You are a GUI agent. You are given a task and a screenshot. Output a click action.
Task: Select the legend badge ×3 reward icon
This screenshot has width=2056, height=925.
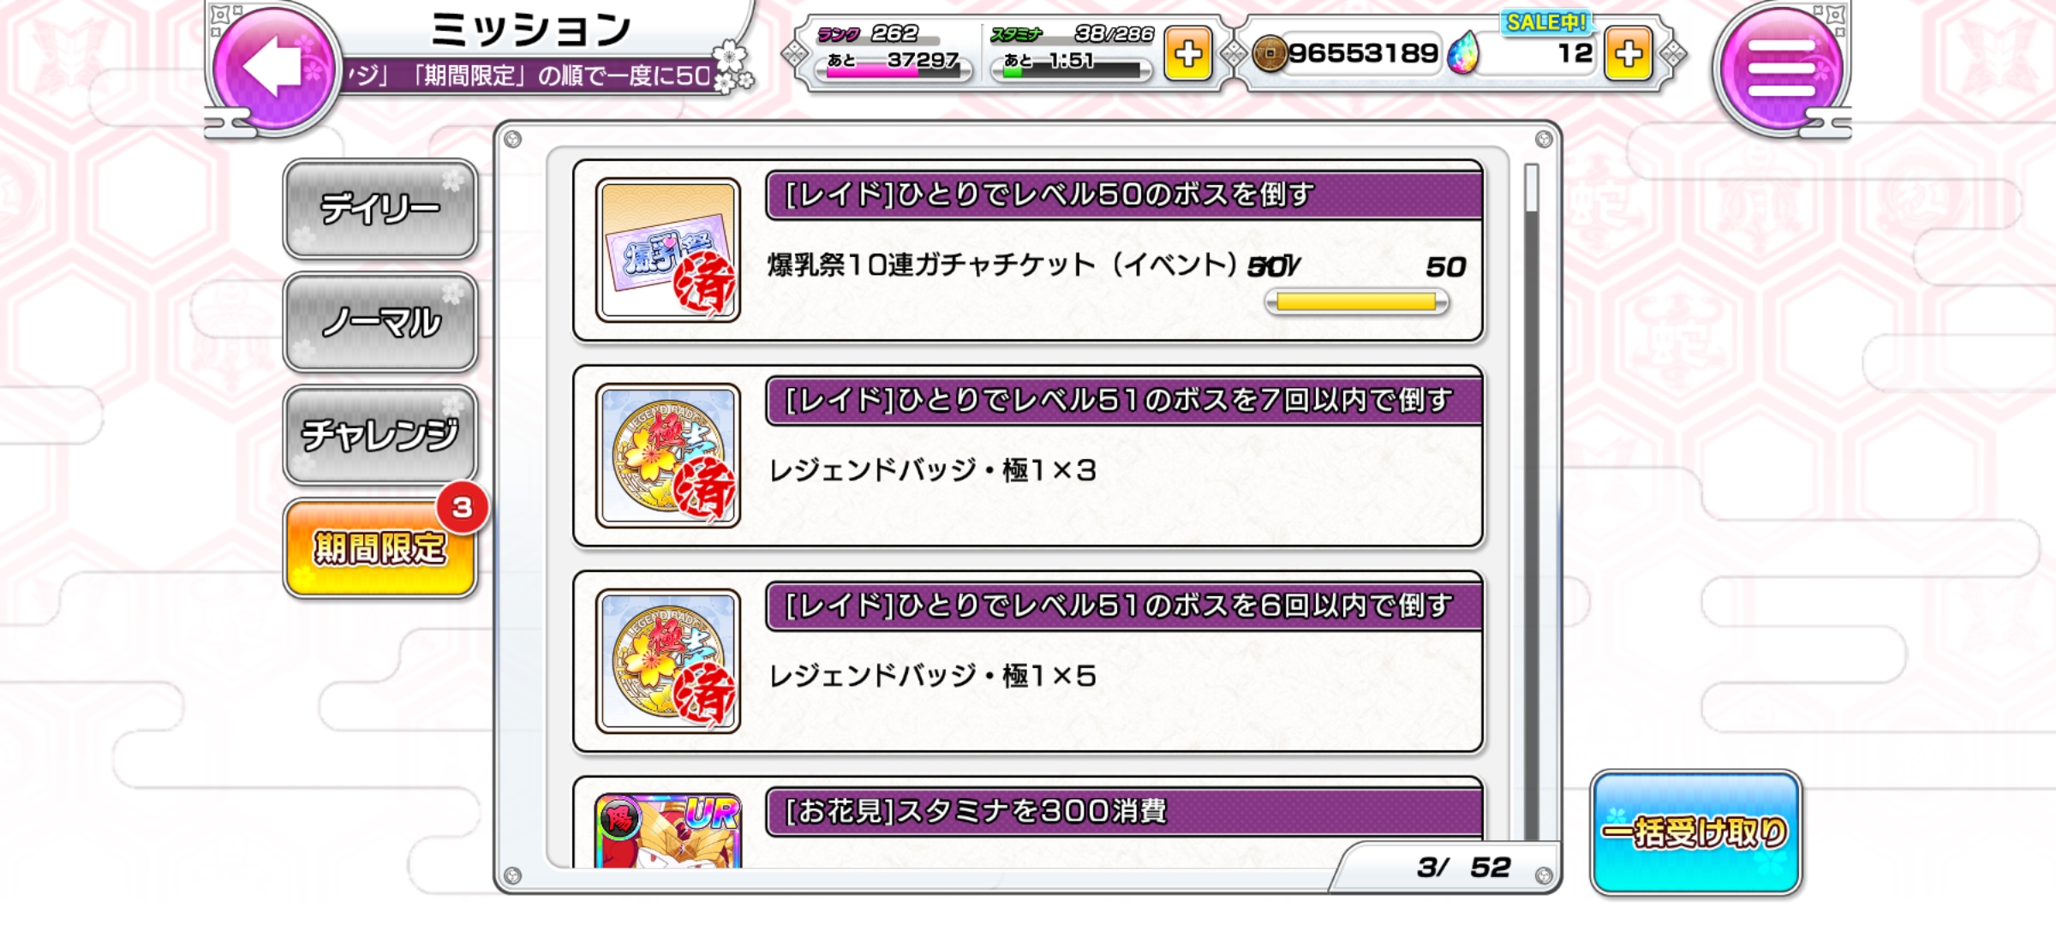point(668,456)
